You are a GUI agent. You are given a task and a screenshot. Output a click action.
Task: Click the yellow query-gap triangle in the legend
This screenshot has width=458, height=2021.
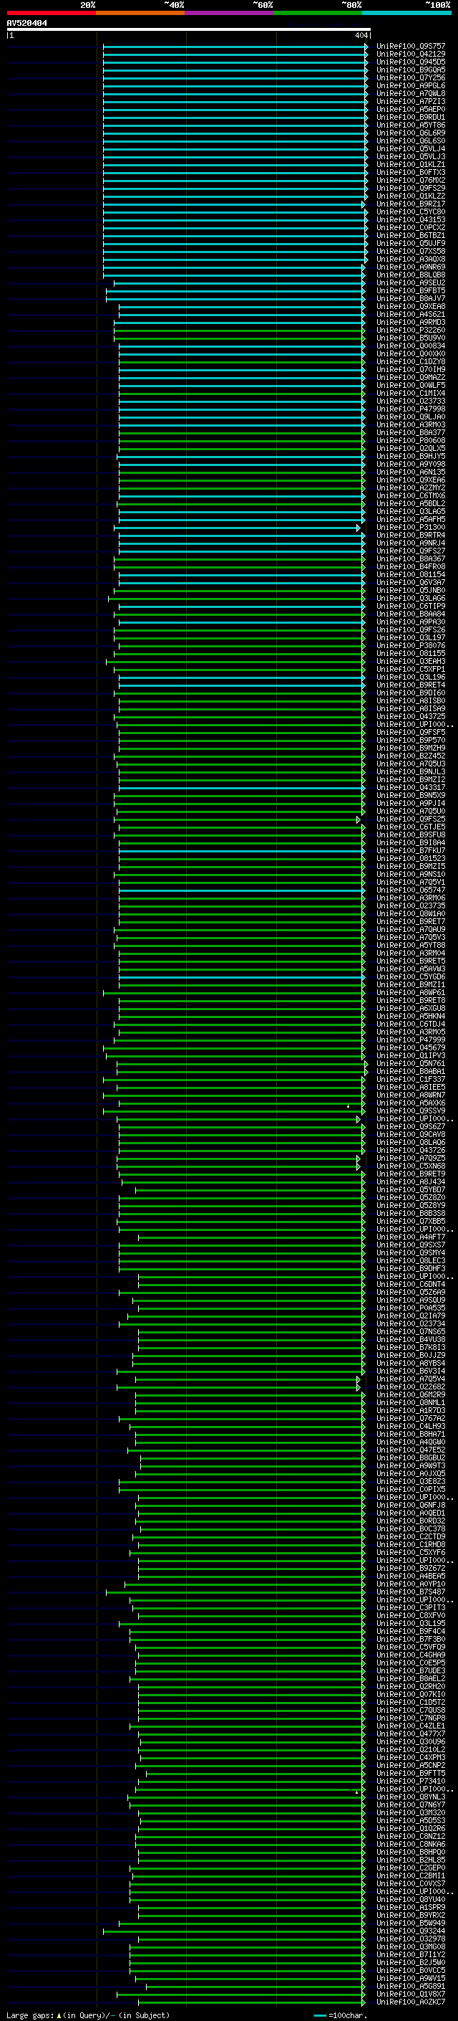point(59,2015)
